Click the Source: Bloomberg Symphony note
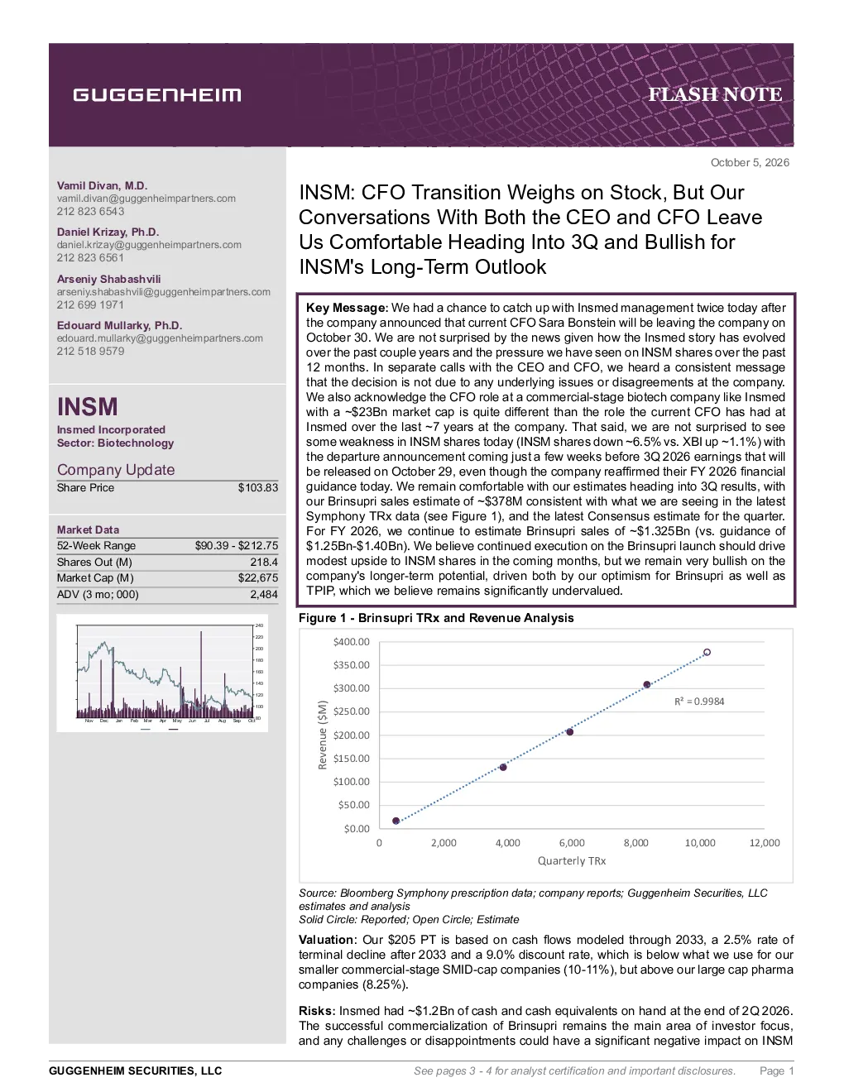Screen dimensions: 844x1092 [x=533, y=900]
